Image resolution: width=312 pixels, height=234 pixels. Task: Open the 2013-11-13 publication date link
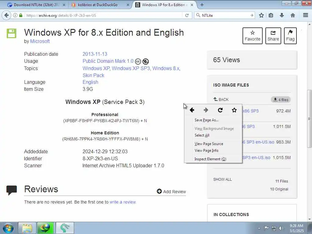[95, 54]
